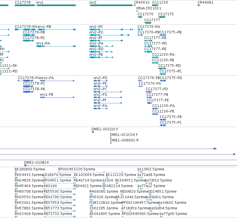The image size is (237, 218).
Task: Select the EK180809.5prime EST label
Action: [x=30, y=169]
